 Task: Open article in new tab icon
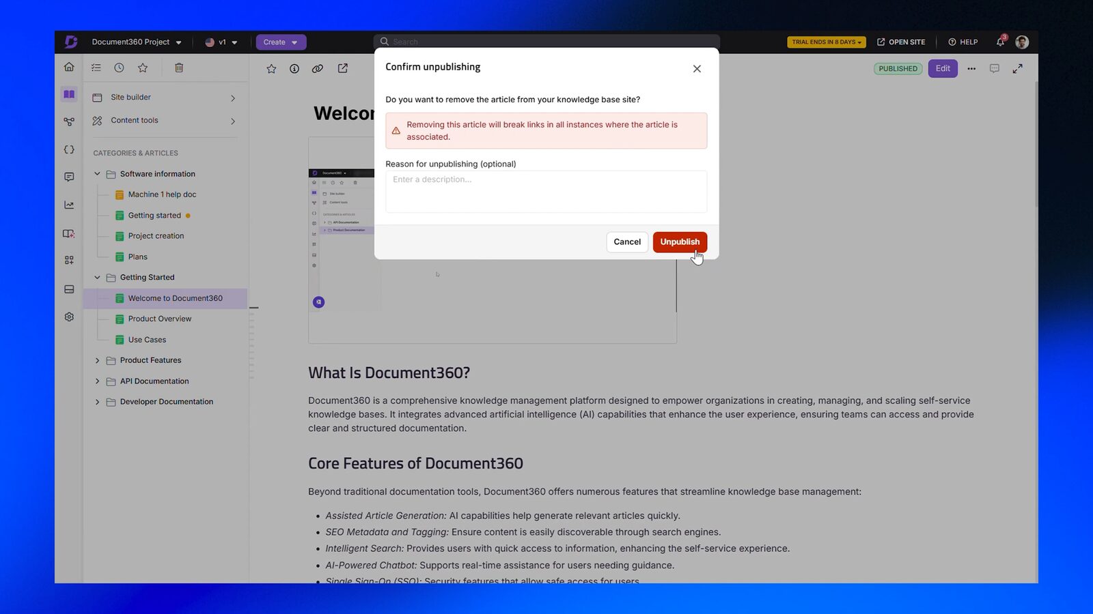(x=343, y=68)
